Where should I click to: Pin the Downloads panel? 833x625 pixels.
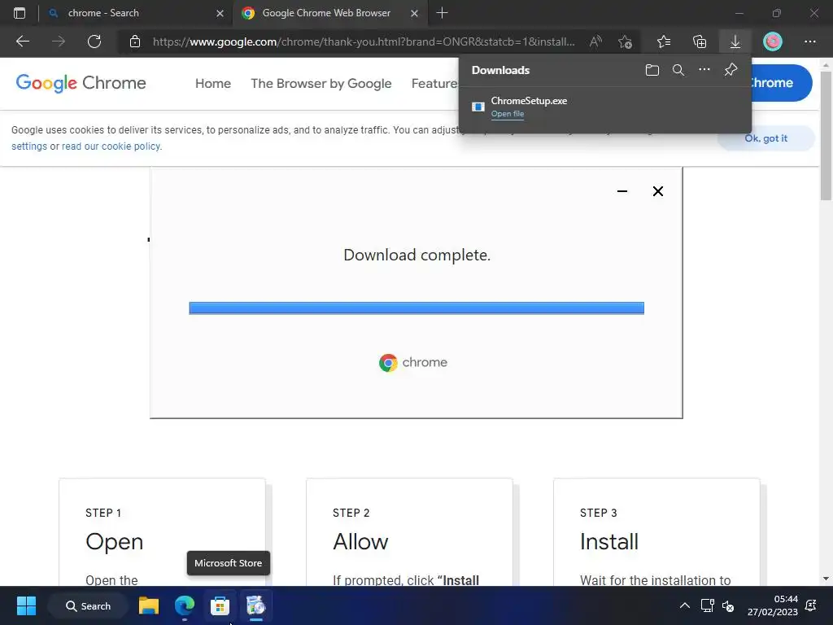click(731, 70)
